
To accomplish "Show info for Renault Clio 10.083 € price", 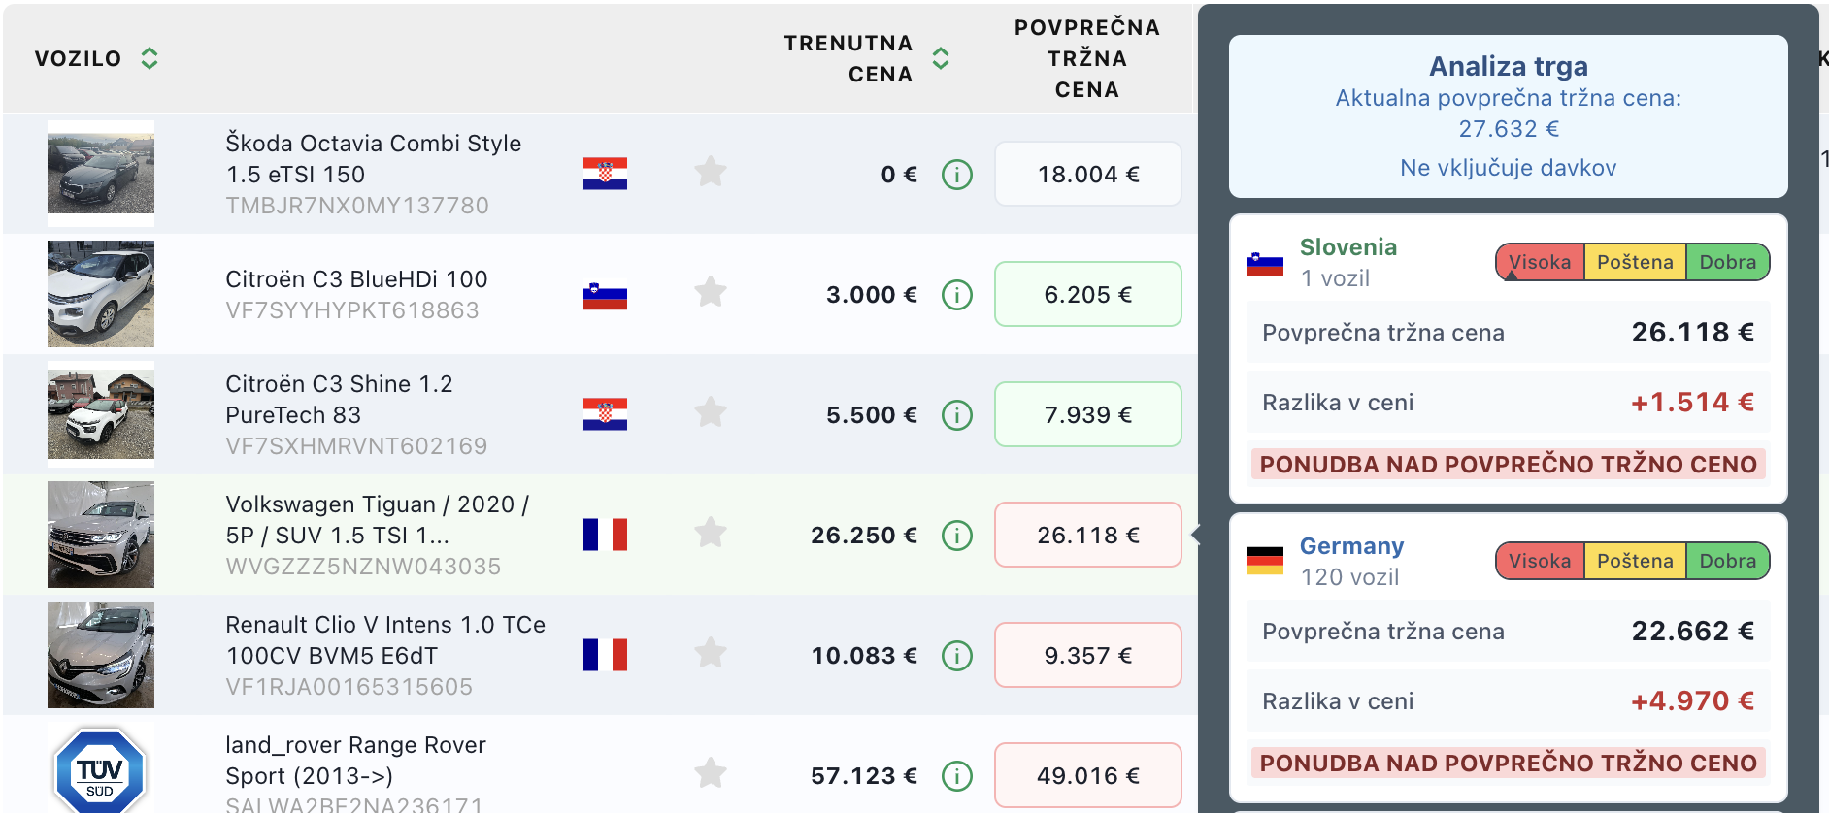I will pyautogui.click(x=956, y=656).
